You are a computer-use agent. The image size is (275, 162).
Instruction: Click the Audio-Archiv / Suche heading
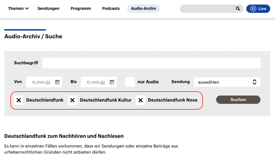tap(33, 36)
